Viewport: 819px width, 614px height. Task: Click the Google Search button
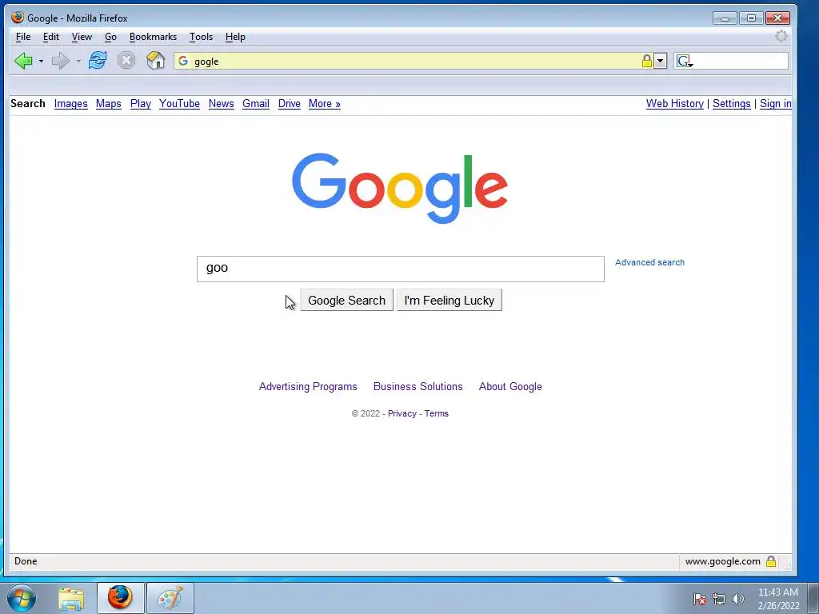click(x=346, y=301)
